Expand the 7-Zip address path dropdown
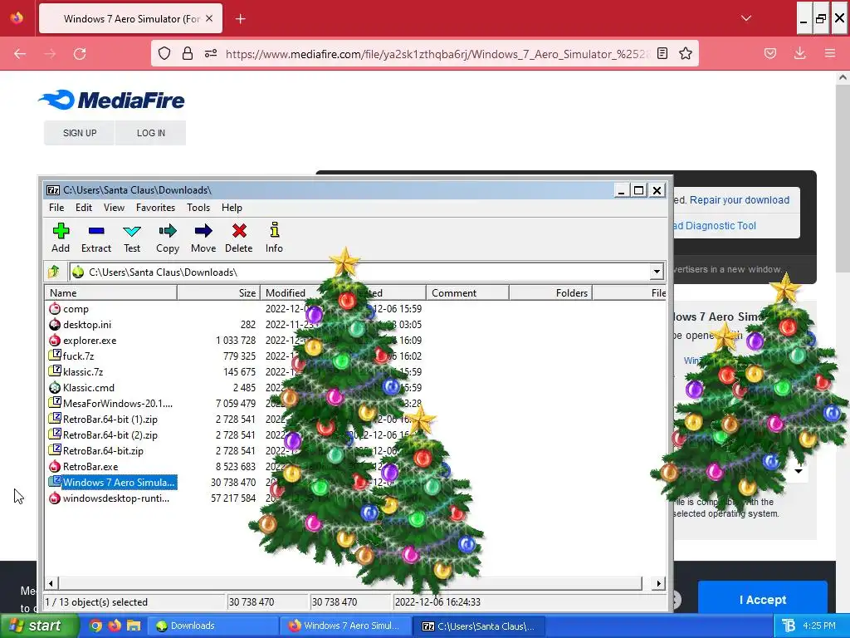The image size is (850, 638). click(x=657, y=272)
